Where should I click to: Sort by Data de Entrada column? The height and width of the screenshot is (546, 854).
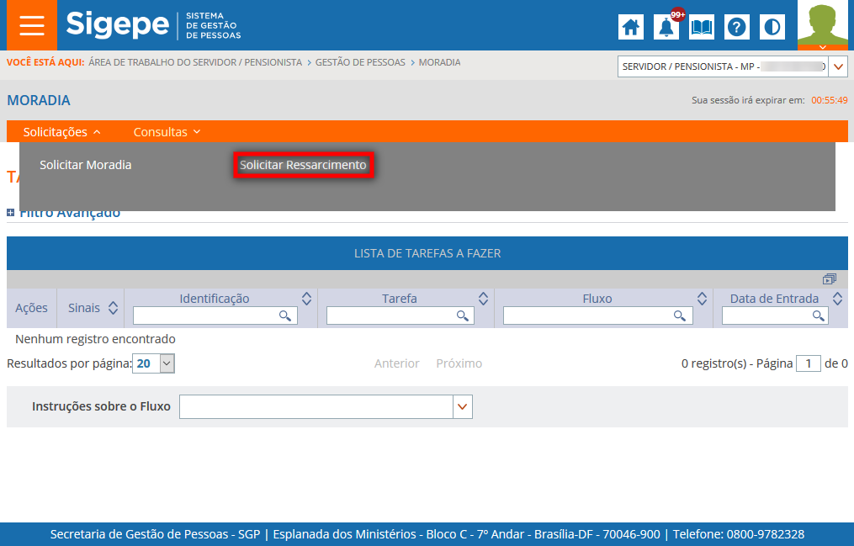click(x=837, y=299)
